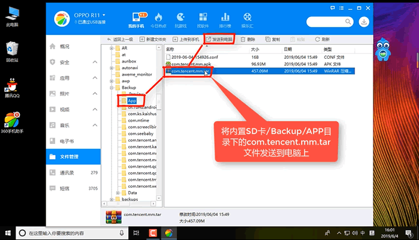Click the Windows taskbar search box
This screenshot has width=419, height=240.
point(72,233)
